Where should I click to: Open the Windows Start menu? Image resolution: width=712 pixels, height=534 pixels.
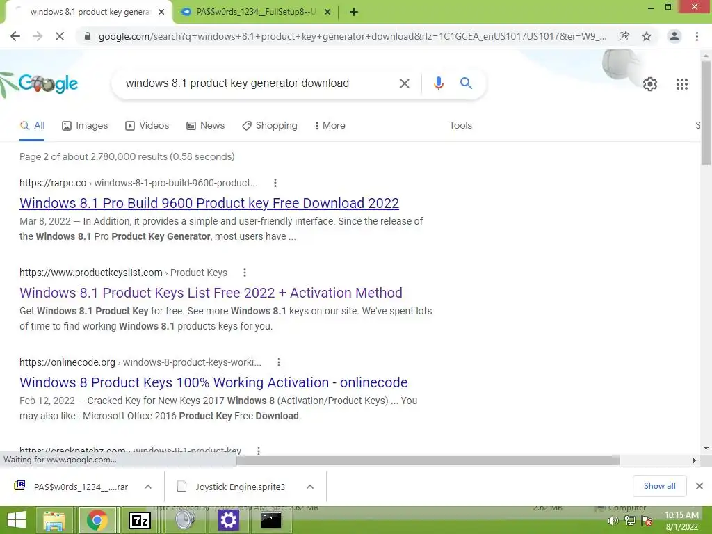pos(17,520)
